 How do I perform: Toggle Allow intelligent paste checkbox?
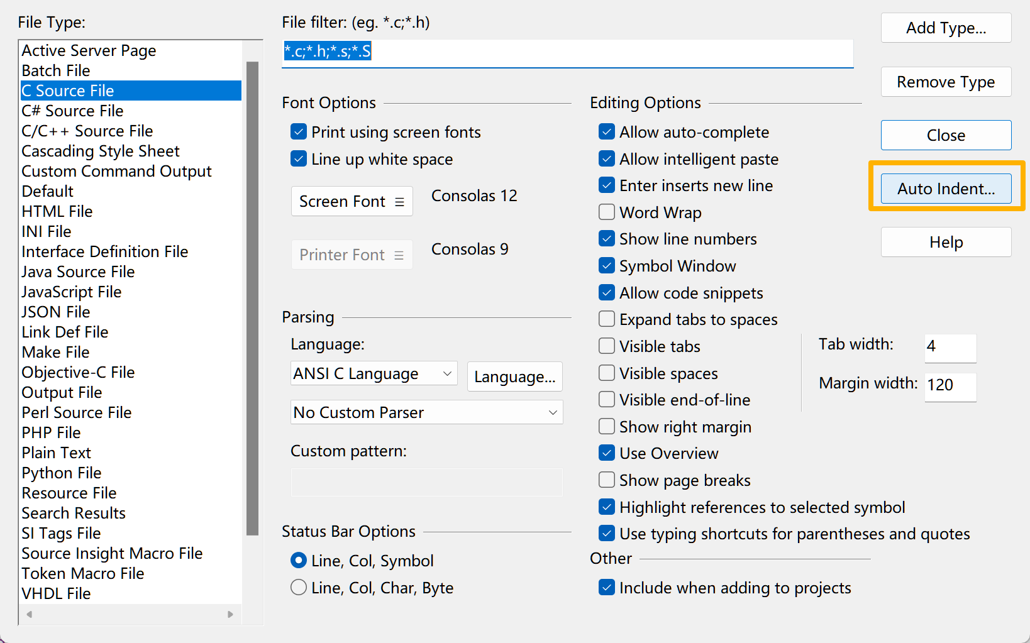tap(607, 159)
